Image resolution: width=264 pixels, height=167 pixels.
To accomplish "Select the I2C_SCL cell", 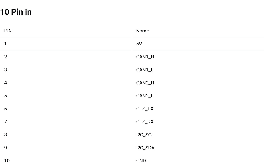I will (145, 135).
